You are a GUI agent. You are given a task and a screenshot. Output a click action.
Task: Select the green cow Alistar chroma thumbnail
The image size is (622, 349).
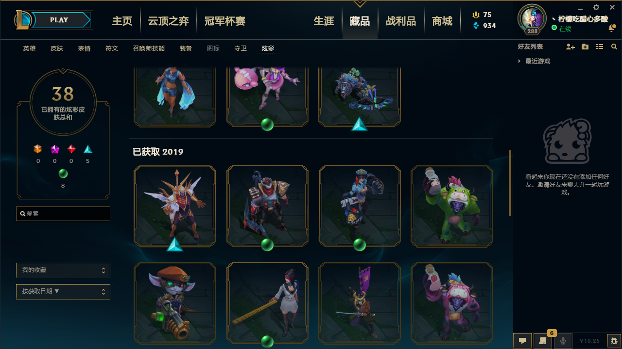[x=452, y=206]
